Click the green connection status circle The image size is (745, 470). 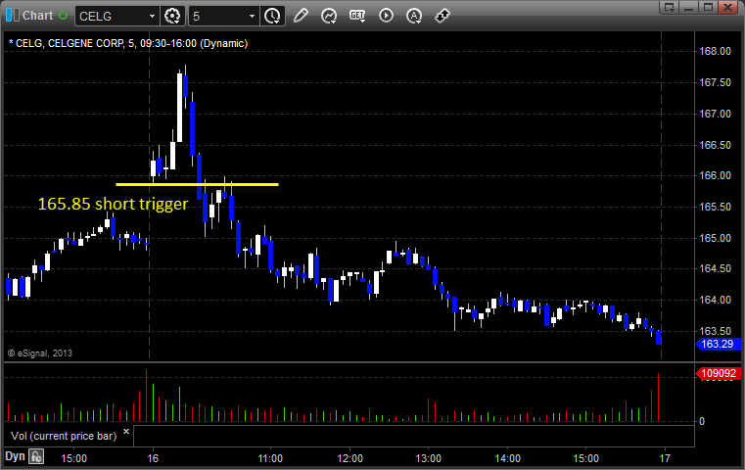pos(63,16)
